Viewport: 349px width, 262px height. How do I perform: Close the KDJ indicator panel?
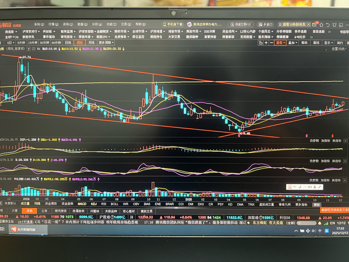345,161
